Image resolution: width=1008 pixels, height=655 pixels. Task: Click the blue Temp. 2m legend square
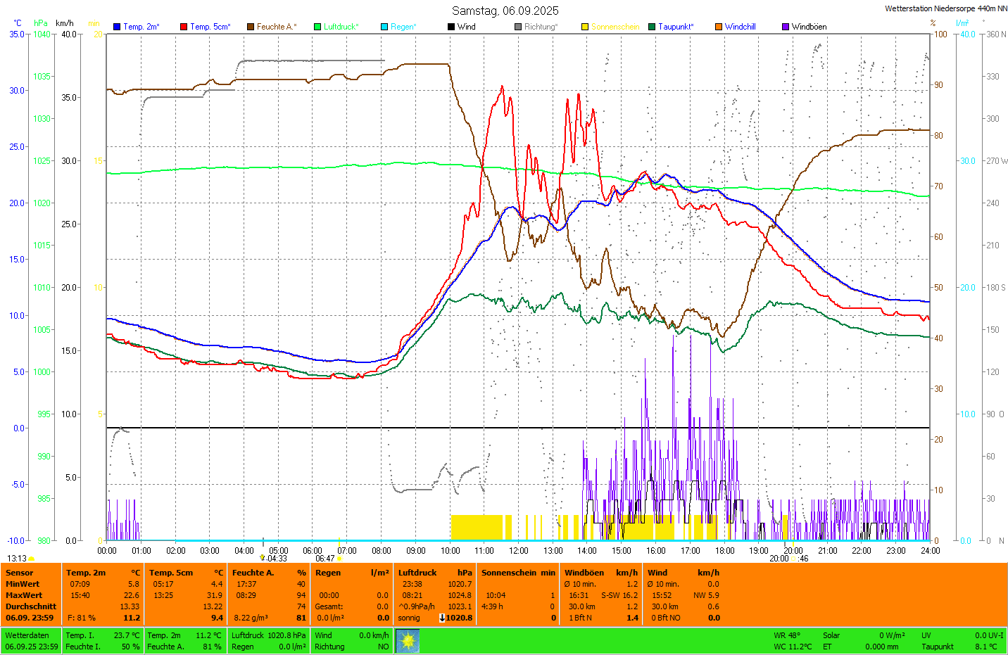pos(117,27)
